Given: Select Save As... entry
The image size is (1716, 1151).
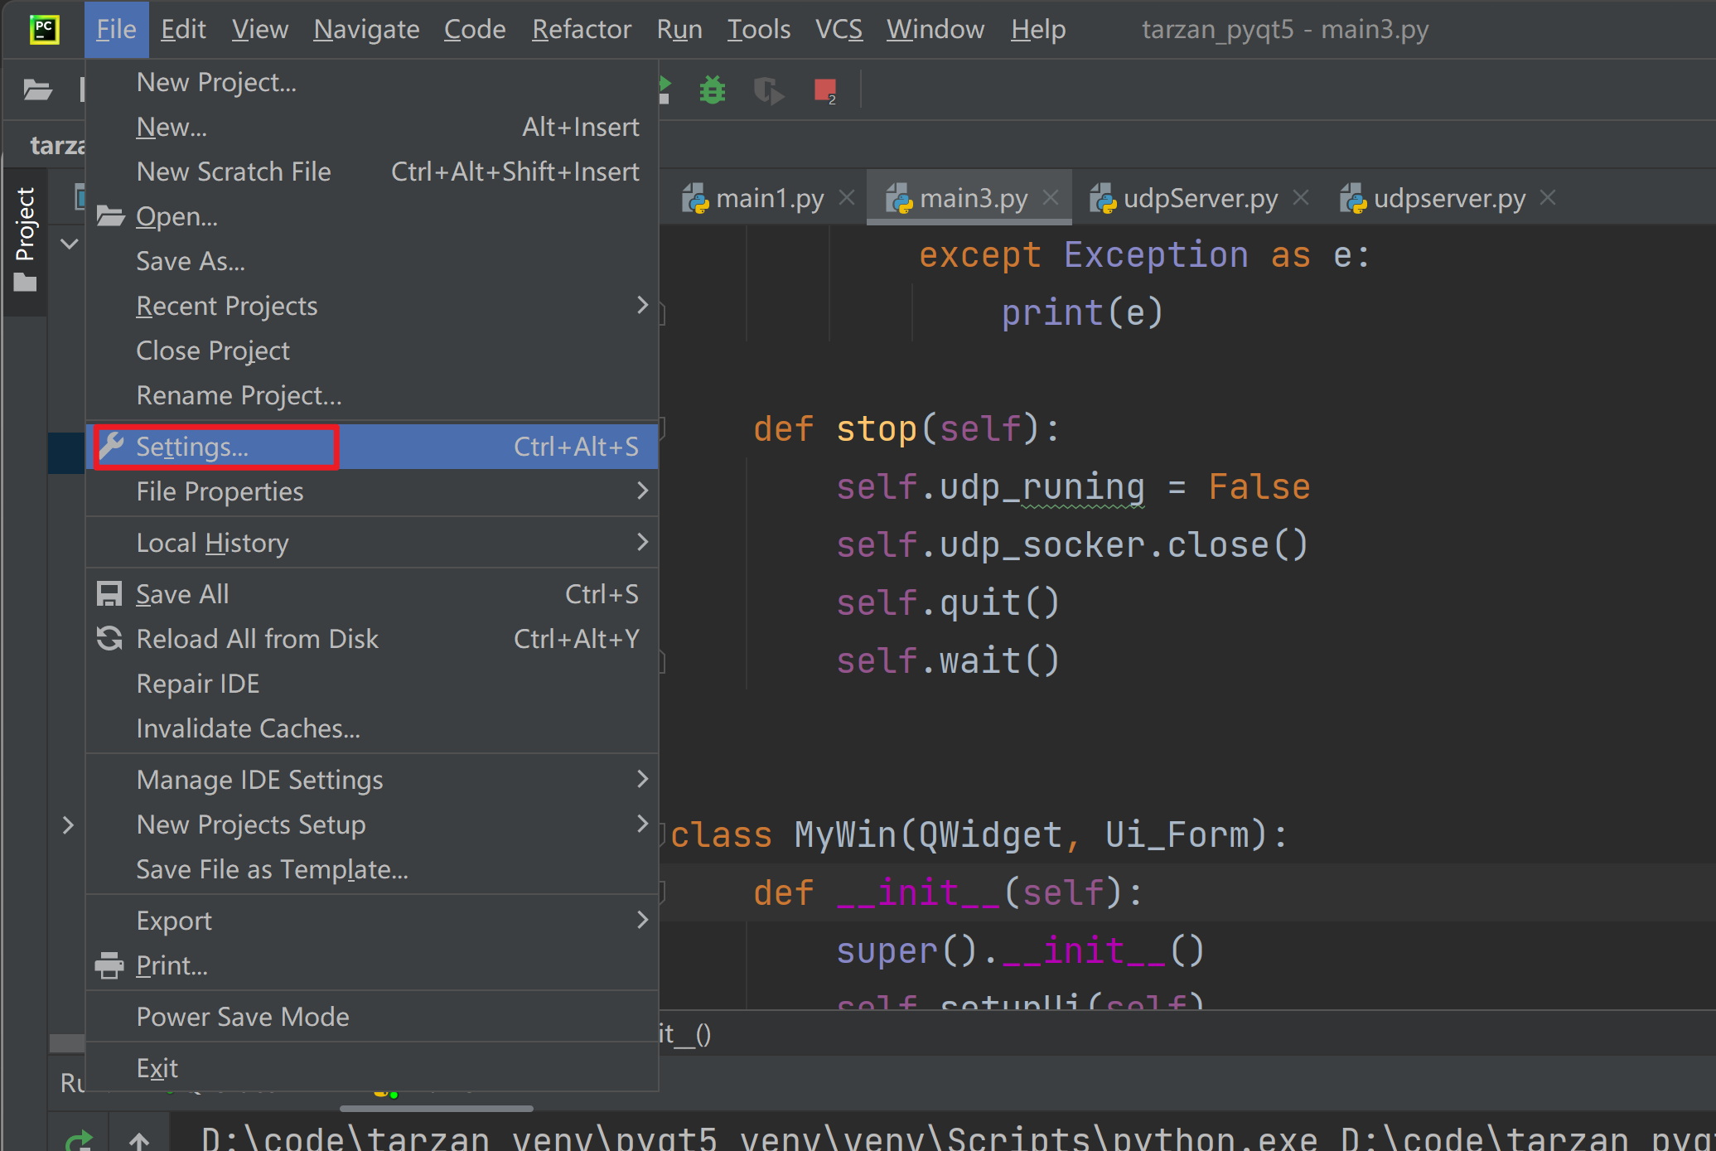Looking at the screenshot, I should point(372,261).
